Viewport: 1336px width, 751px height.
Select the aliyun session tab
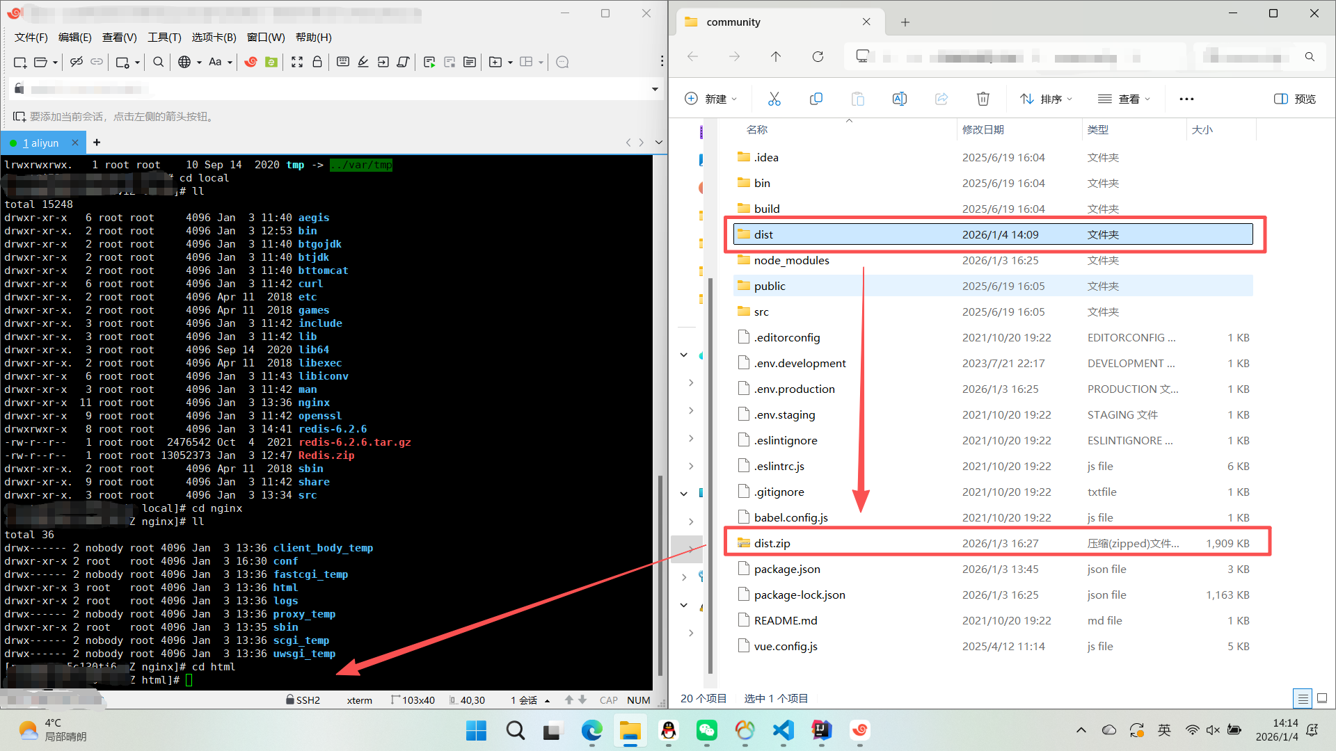(x=40, y=143)
